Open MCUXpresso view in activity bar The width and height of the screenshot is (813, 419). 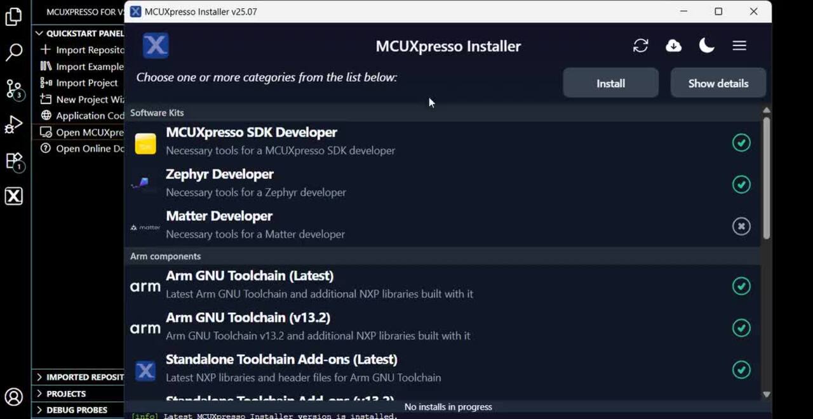14,196
